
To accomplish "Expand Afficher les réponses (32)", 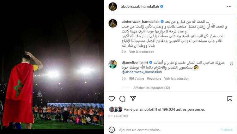I will (151, 88).
